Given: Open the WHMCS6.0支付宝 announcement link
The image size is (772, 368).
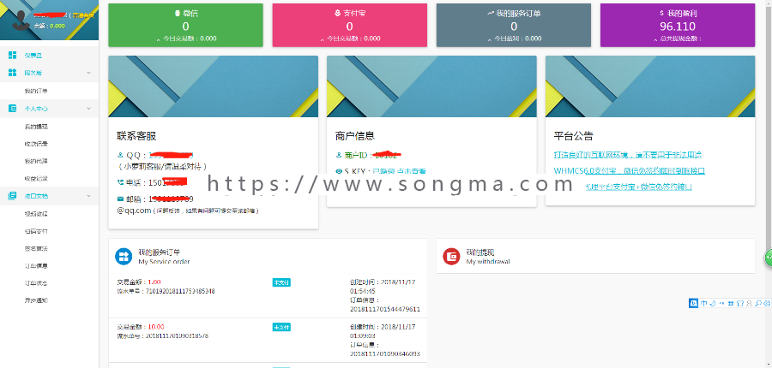Looking at the screenshot, I should [630, 171].
